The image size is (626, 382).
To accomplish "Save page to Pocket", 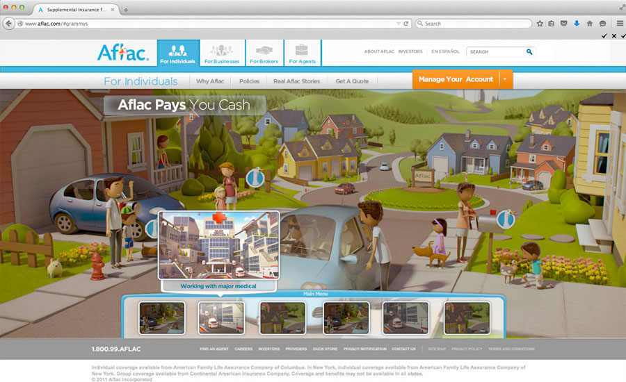I will click(563, 24).
